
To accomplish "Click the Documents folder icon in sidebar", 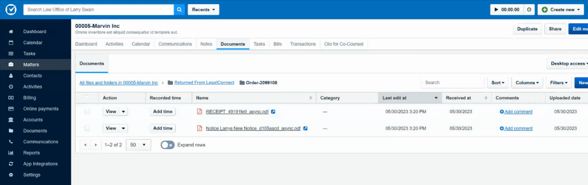I will pyautogui.click(x=11, y=131).
